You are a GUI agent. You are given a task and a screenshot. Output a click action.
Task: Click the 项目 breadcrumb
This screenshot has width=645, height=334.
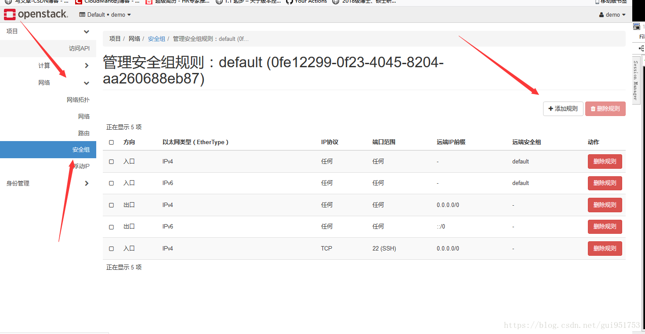[115, 39]
